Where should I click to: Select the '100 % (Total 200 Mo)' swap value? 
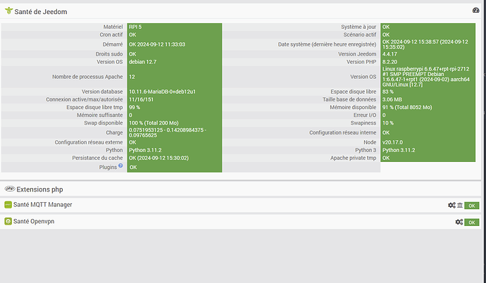(154, 123)
